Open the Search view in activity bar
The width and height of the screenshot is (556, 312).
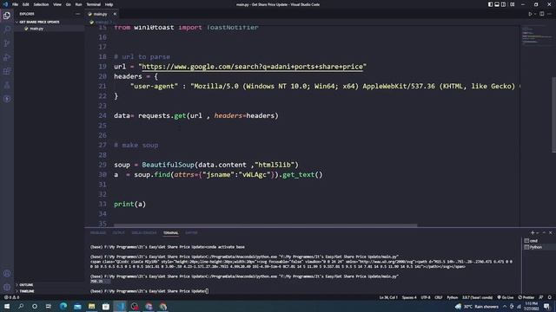coord(7,29)
